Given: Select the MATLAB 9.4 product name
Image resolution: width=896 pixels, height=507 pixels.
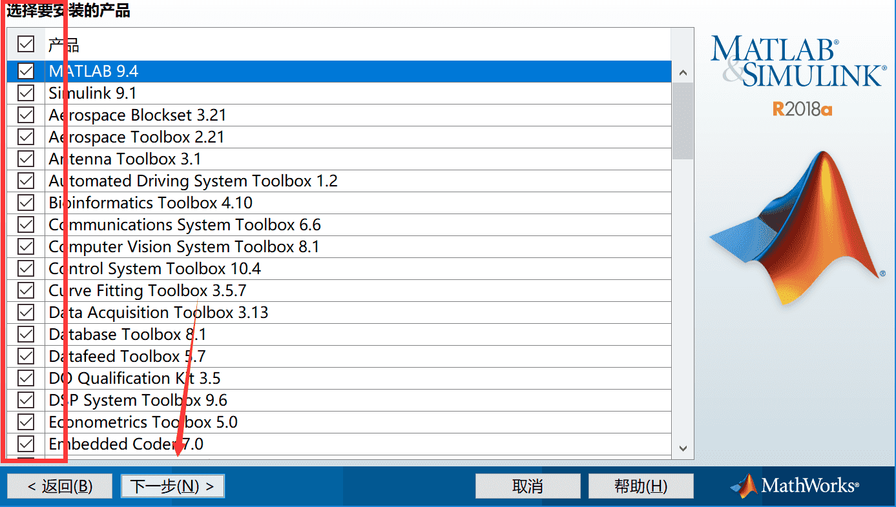Looking at the screenshot, I should [x=94, y=71].
